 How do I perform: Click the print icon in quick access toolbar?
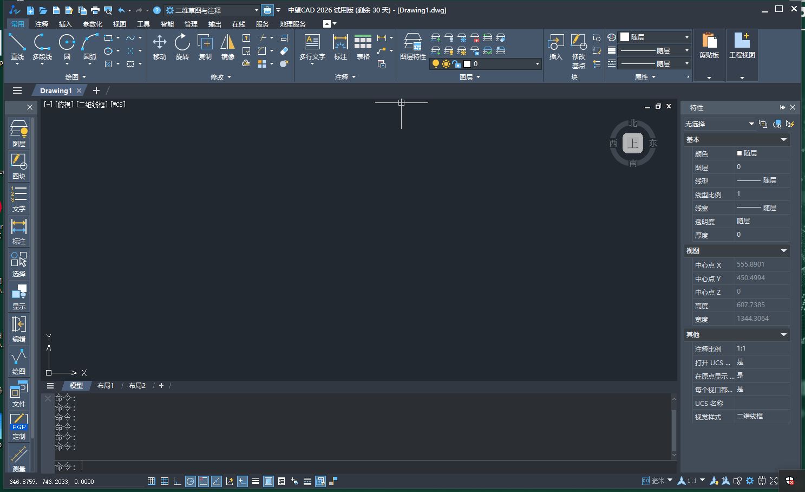click(95, 10)
